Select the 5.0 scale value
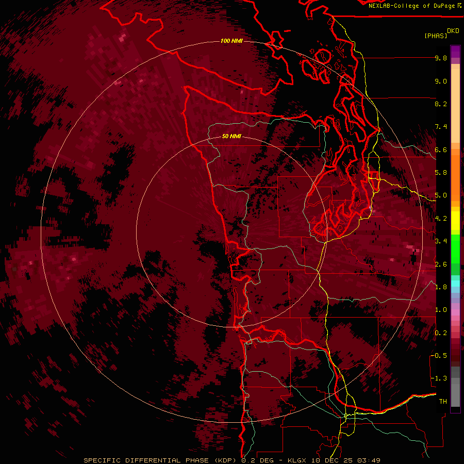Viewport: 464px width, 464px height. [x=441, y=195]
